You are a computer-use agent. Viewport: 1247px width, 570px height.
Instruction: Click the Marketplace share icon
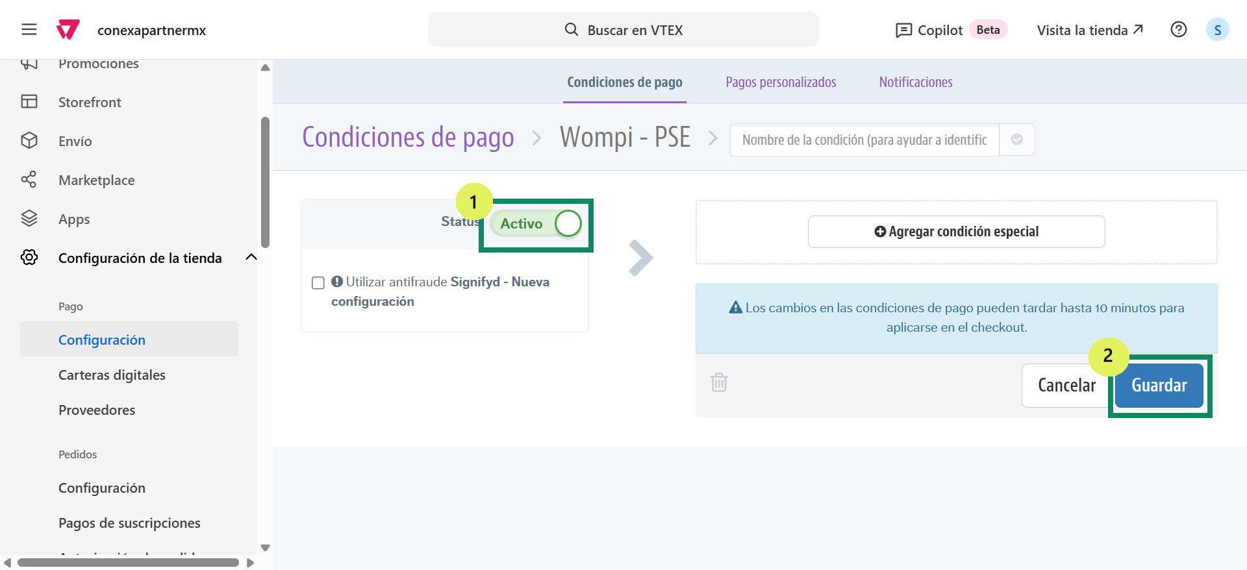coord(29,180)
